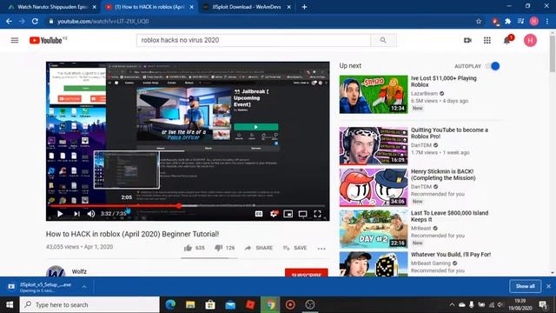Open the Chrome media control icon
The height and width of the screenshot is (313, 556).
click(x=520, y=21)
